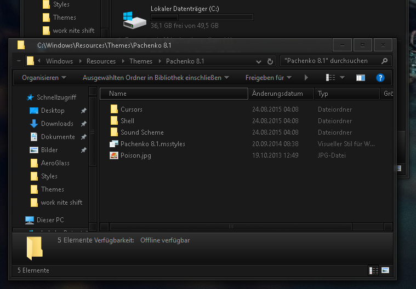Image resolution: width=416 pixels, height=289 pixels.
Task: Open the view options dropdown arrow
Action: click(341, 78)
